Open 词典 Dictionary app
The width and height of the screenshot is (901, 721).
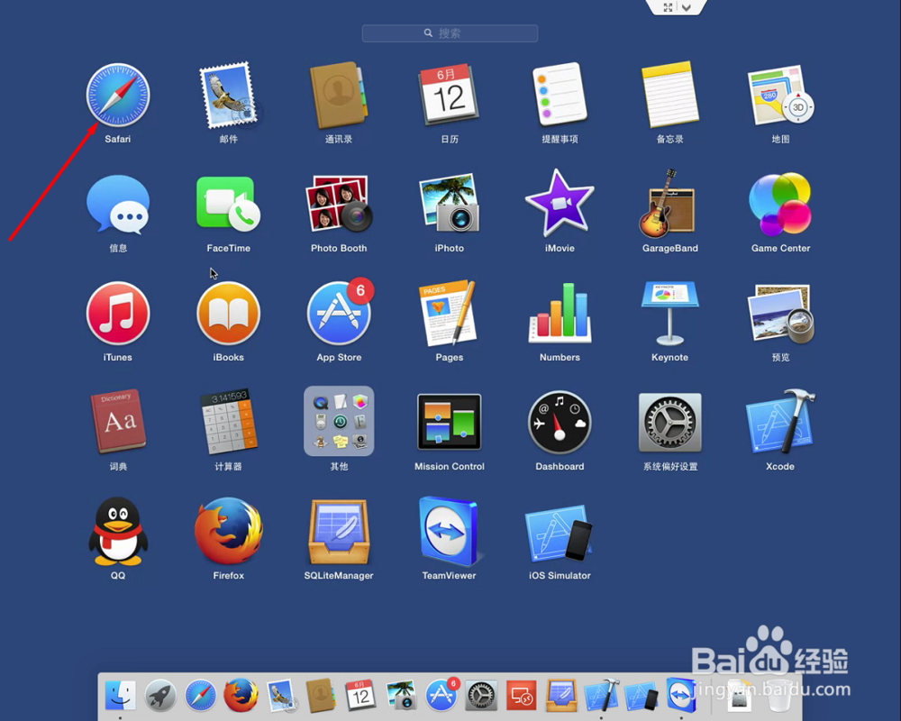(x=118, y=421)
